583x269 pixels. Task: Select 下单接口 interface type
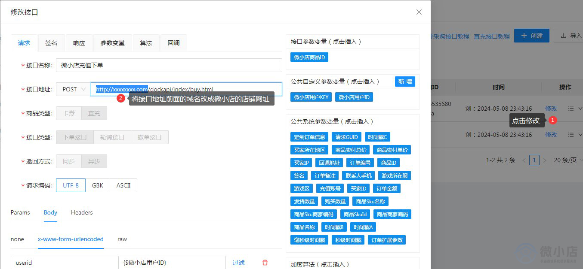click(x=75, y=137)
